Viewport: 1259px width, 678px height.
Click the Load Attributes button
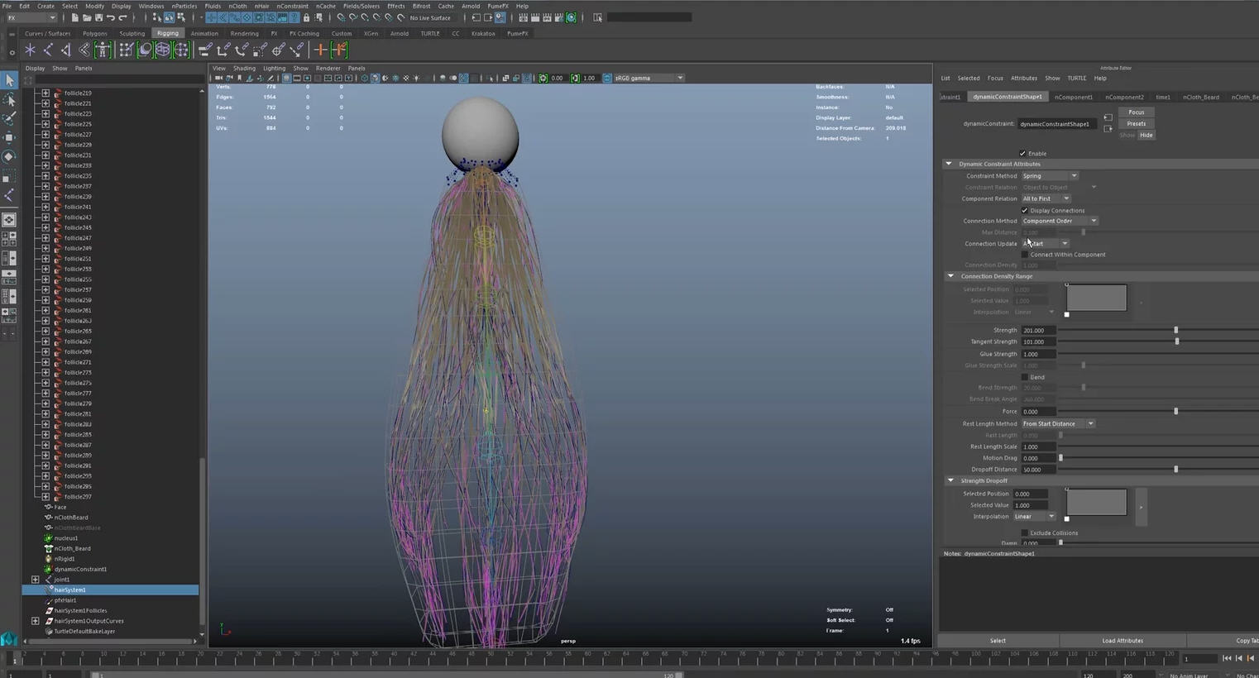tap(1122, 640)
